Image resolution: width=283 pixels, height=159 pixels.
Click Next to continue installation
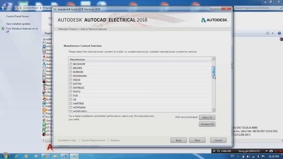[197, 140]
